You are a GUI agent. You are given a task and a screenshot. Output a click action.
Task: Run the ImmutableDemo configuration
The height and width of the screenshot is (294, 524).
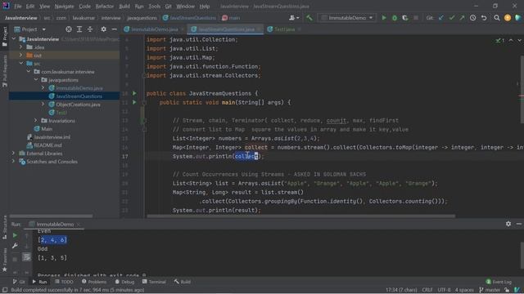[x=384, y=18]
